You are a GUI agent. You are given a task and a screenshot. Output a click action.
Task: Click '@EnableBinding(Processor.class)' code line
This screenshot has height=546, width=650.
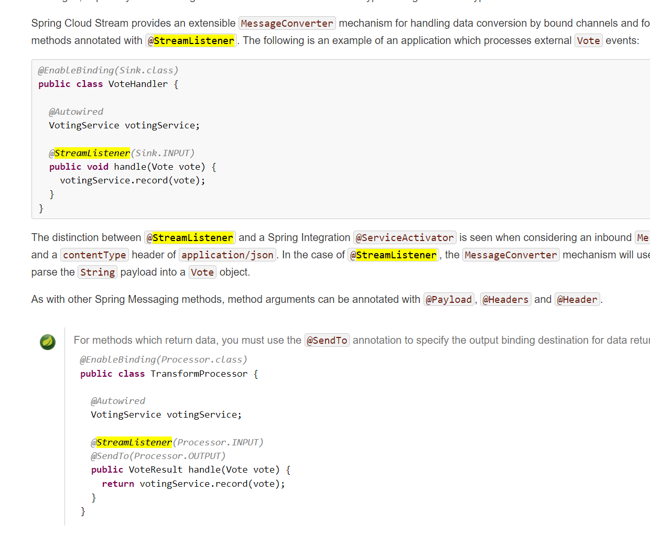tap(164, 359)
